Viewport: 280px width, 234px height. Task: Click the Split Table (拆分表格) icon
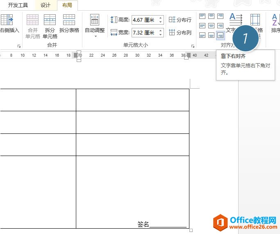tap(69, 23)
